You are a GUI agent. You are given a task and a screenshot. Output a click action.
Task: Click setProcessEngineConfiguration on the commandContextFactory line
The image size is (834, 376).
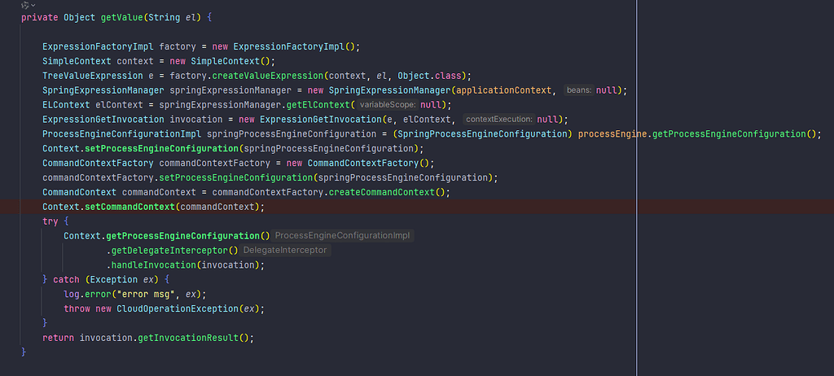(x=236, y=177)
